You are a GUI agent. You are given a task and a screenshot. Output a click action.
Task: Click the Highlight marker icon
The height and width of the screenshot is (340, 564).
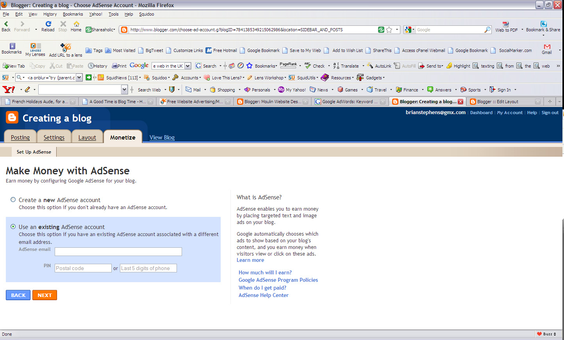pos(449,66)
